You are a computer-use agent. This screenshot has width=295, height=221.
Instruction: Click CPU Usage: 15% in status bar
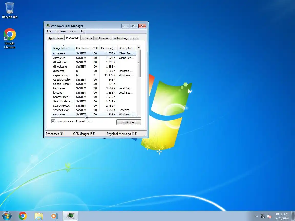click(x=84, y=134)
